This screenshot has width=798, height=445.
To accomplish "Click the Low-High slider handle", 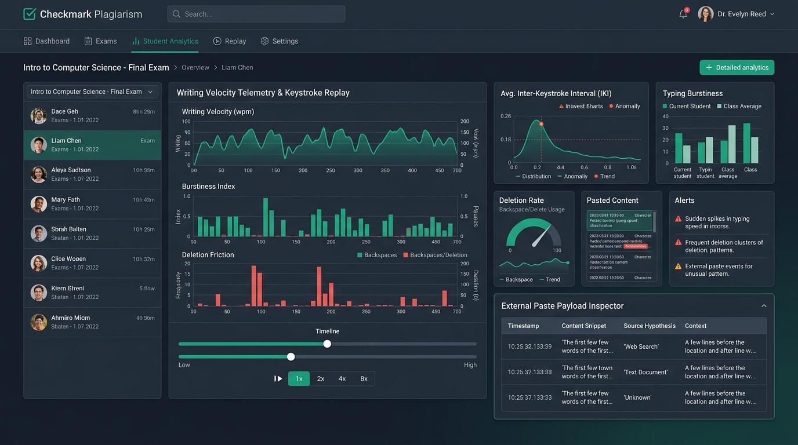I will tap(291, 357).
